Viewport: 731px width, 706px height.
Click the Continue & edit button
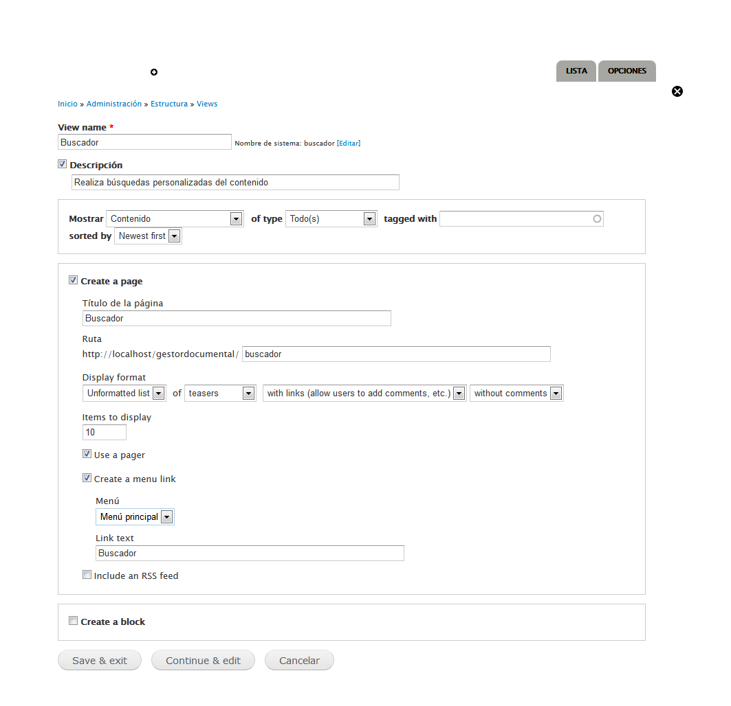(203, 661)
